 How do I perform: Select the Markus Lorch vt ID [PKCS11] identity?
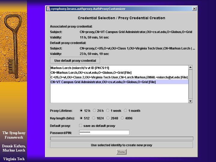coord(119,68)
